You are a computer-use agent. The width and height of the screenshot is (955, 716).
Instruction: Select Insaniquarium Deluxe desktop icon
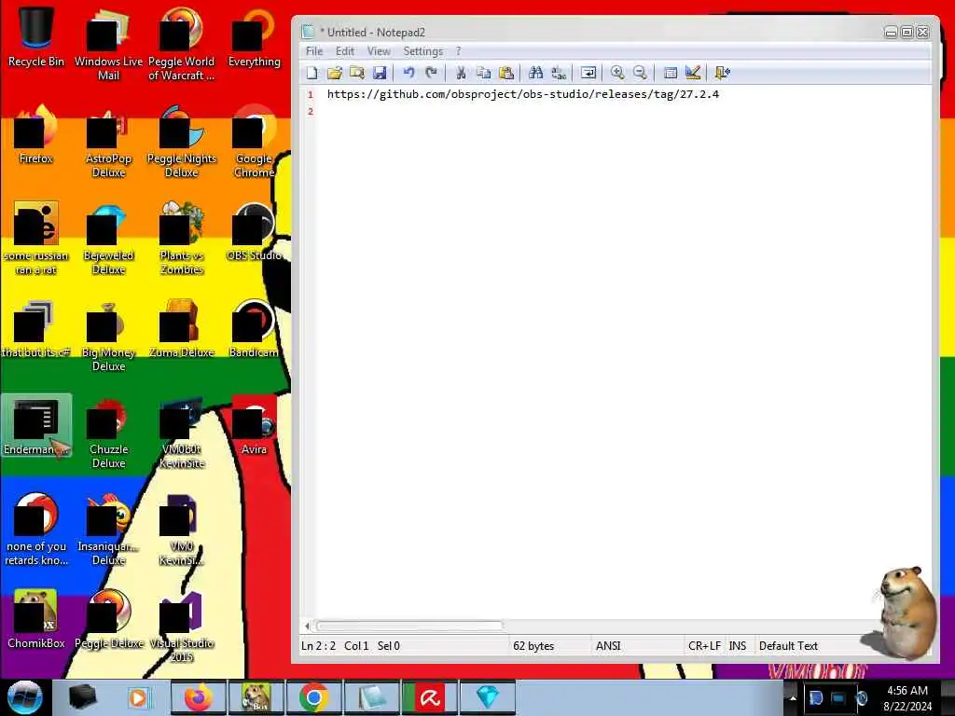(x=108, y=530)
